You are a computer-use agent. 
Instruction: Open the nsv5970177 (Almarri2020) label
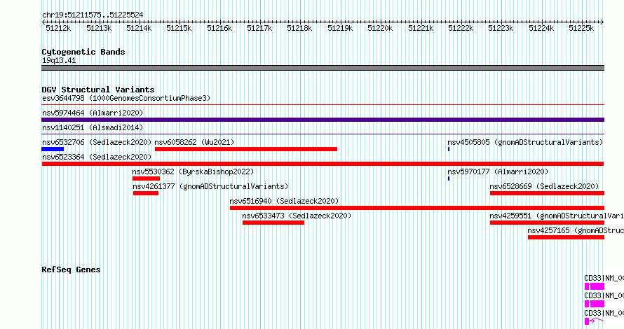pyautogui.click(x=498, y=171)
